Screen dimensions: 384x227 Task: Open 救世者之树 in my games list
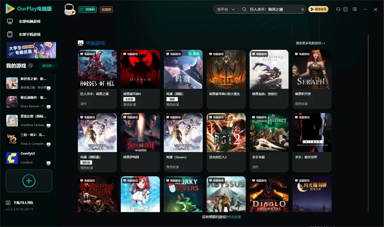[x=29, y=83]
